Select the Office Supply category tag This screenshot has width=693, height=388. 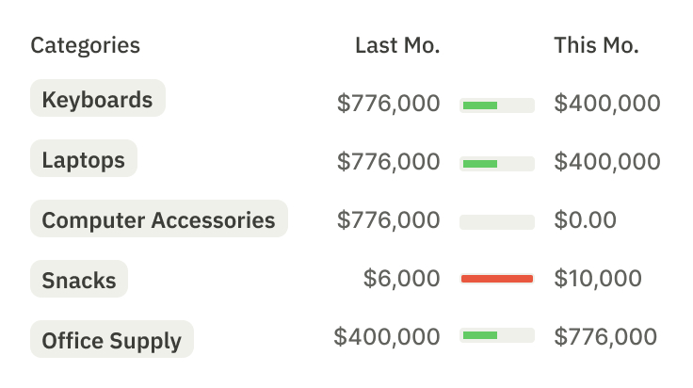[x=112, y=339]
